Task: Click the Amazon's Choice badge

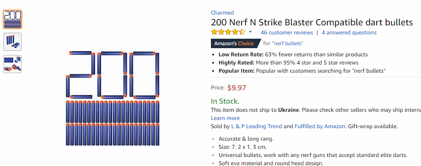Action: pos(235,43)
